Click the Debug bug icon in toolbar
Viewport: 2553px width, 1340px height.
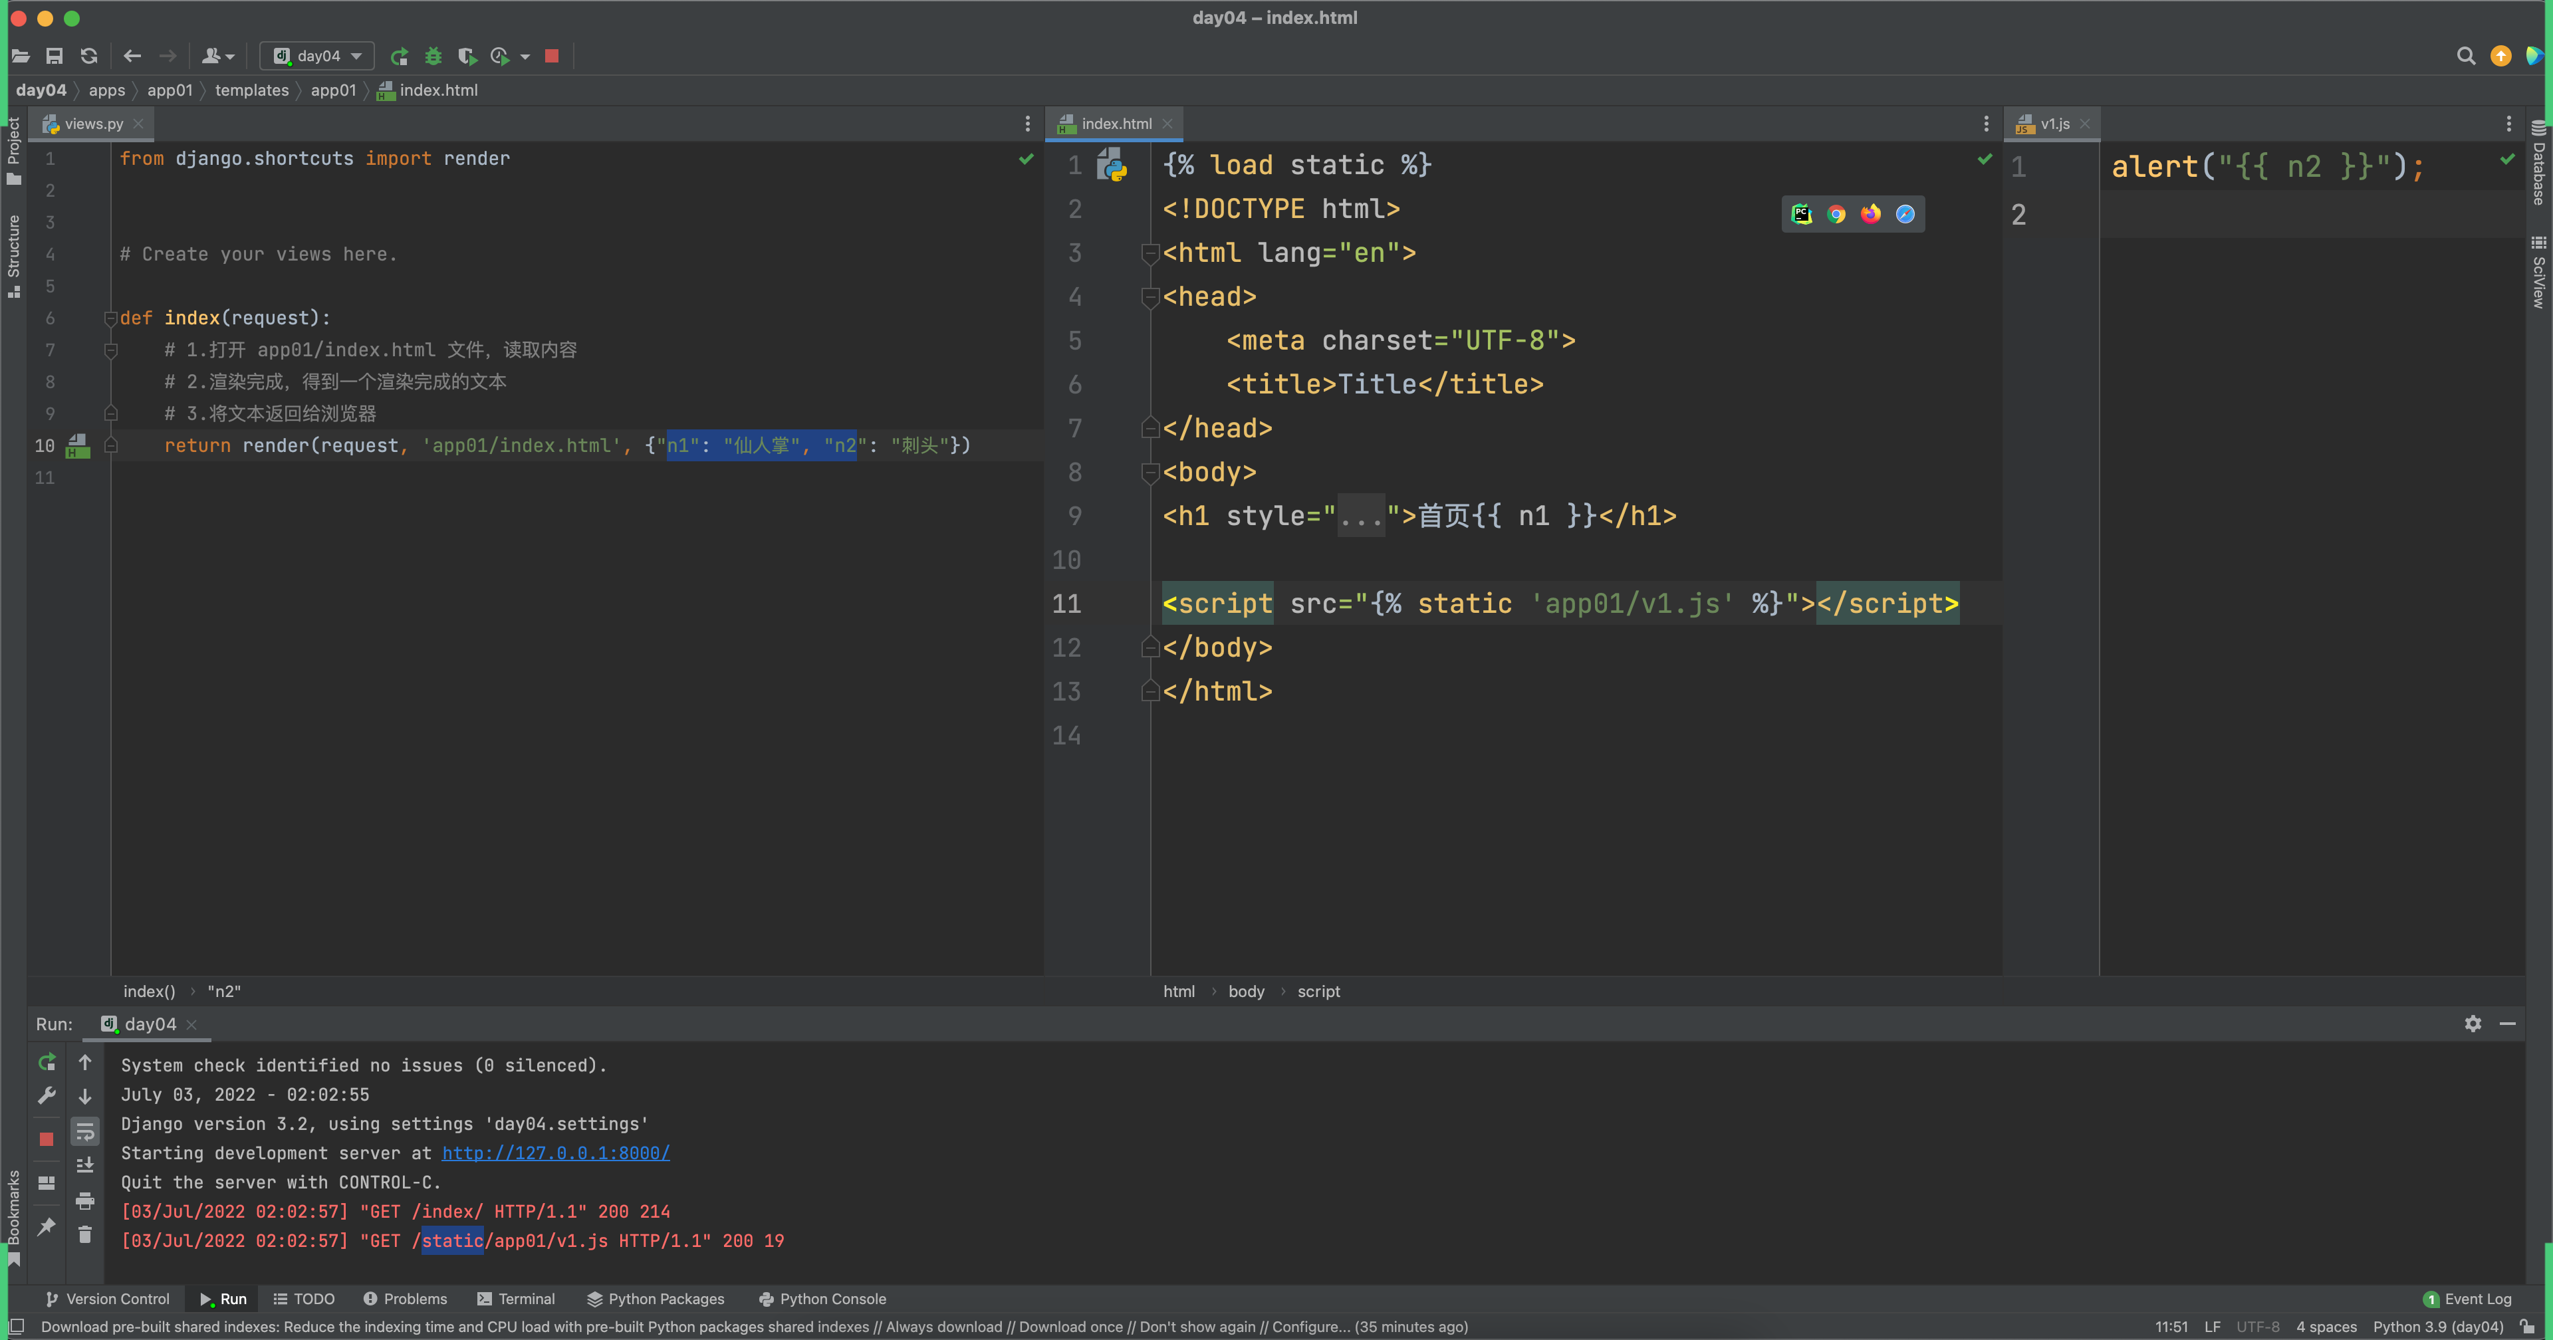click(x=433, y=56)
